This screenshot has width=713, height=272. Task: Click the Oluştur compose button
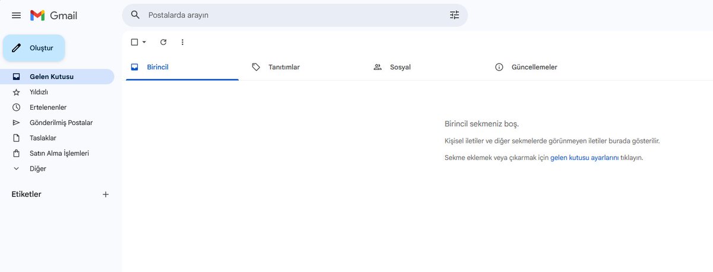pyautogui.click(x=34, y=48)
